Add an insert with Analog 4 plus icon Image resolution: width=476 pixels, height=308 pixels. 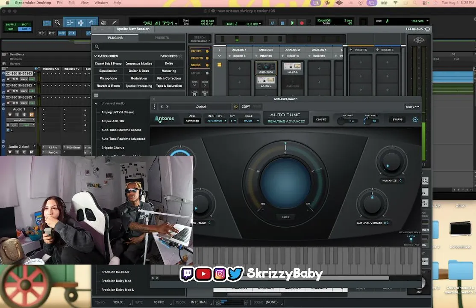309,56
